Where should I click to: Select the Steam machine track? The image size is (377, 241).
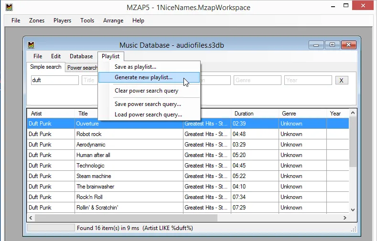[x=188, y=176]
